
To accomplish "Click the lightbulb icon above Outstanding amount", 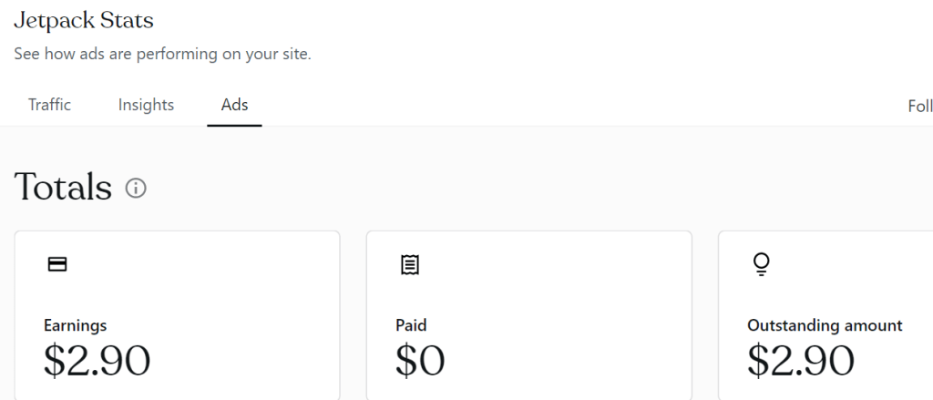I will (761, 264).
